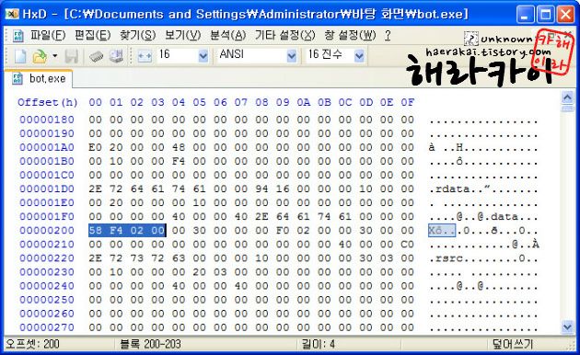Click status bar 블록 200-203 entry
The image size is (580, 355).
151,344
